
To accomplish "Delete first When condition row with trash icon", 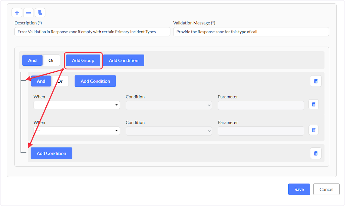I will tap(314, 104).
